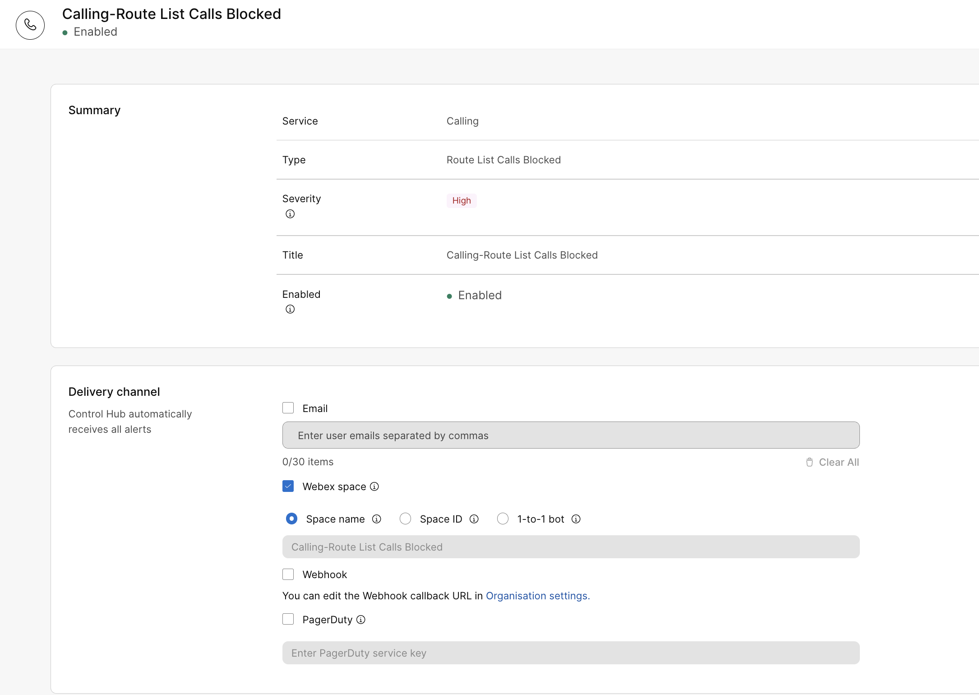
Task: Tick the Webhook checkbox
Action: (x=288, y=574)
